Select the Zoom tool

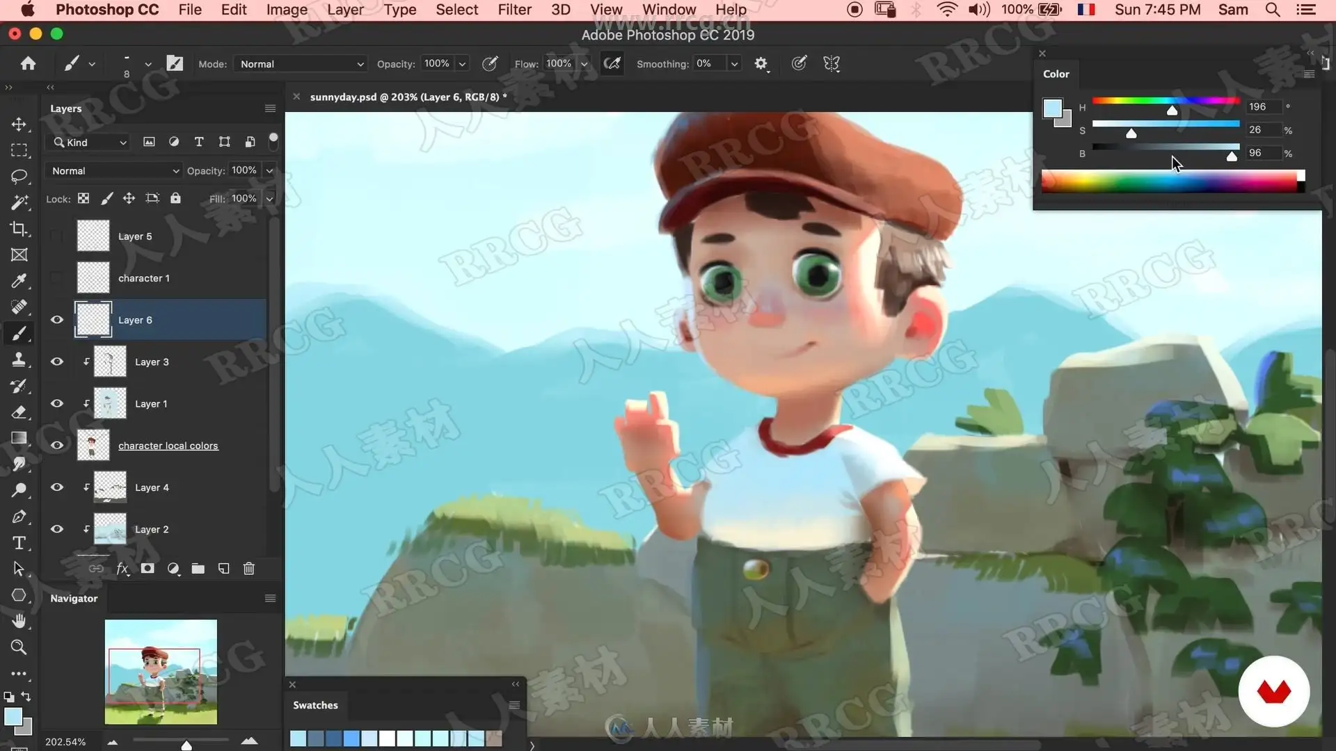19,647
